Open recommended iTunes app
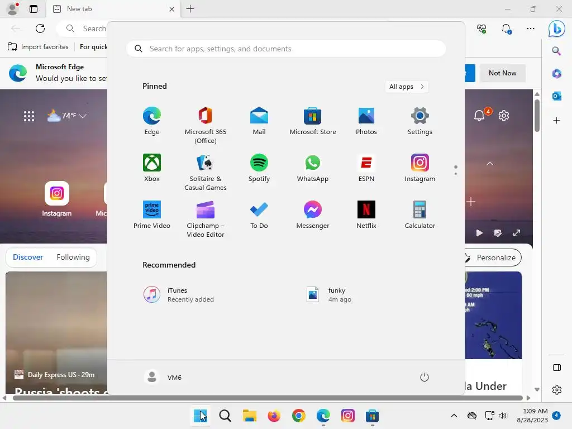The width and height of the screenshot is (572, 429). 179,295
